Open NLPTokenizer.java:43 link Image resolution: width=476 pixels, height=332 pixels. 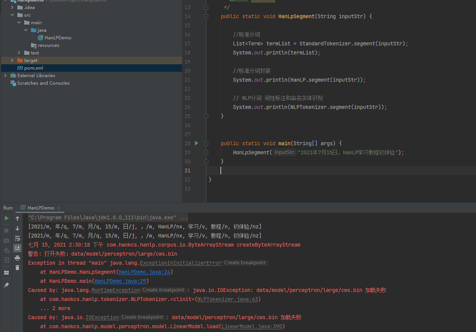pos(228,299)
